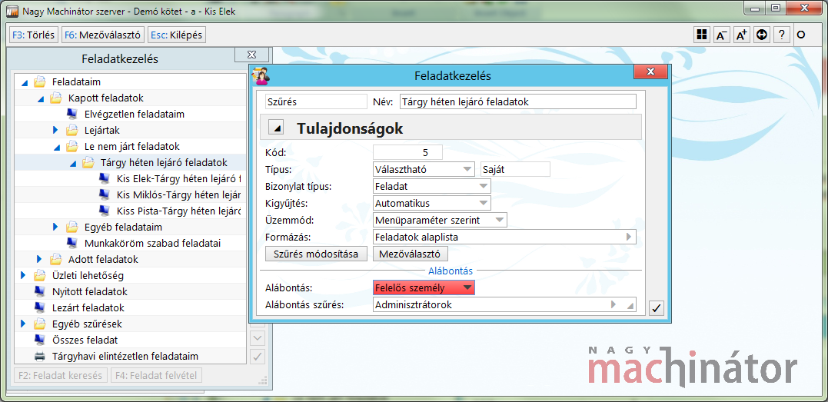The image size is (828, 402).
Task: Click the four-squares grid icon in top toolbar
Action: tap(702, 35)
